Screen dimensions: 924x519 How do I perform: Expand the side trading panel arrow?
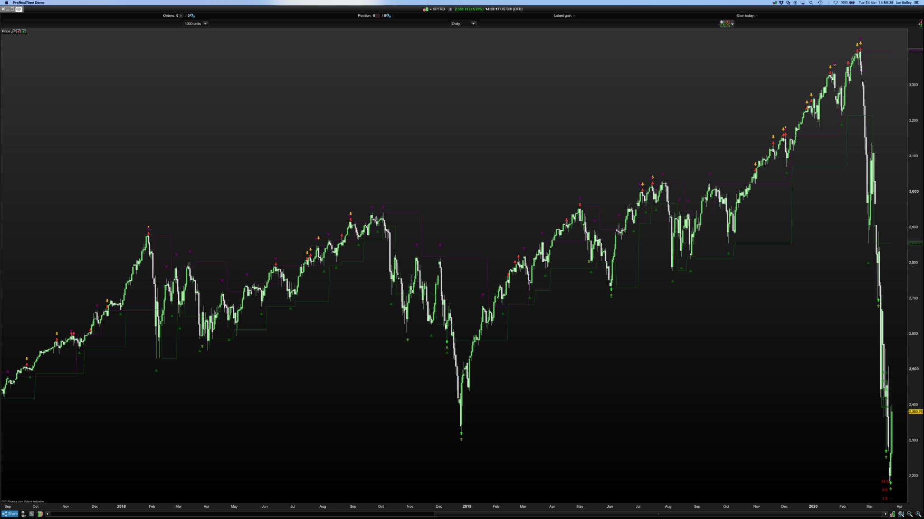click(x=920, y=23)
